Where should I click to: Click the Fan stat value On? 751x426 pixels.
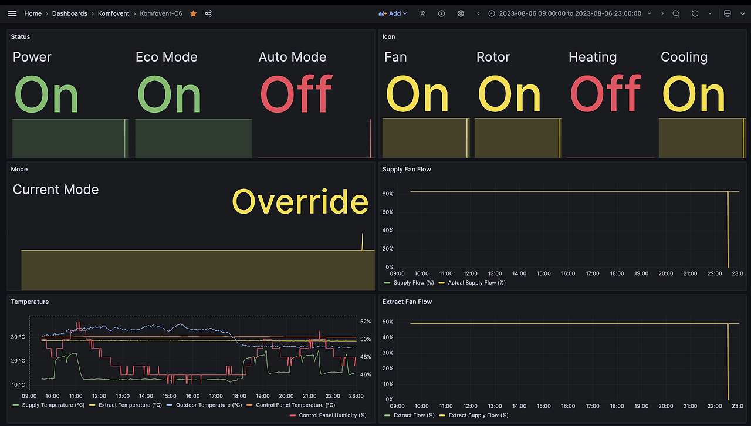417,94
